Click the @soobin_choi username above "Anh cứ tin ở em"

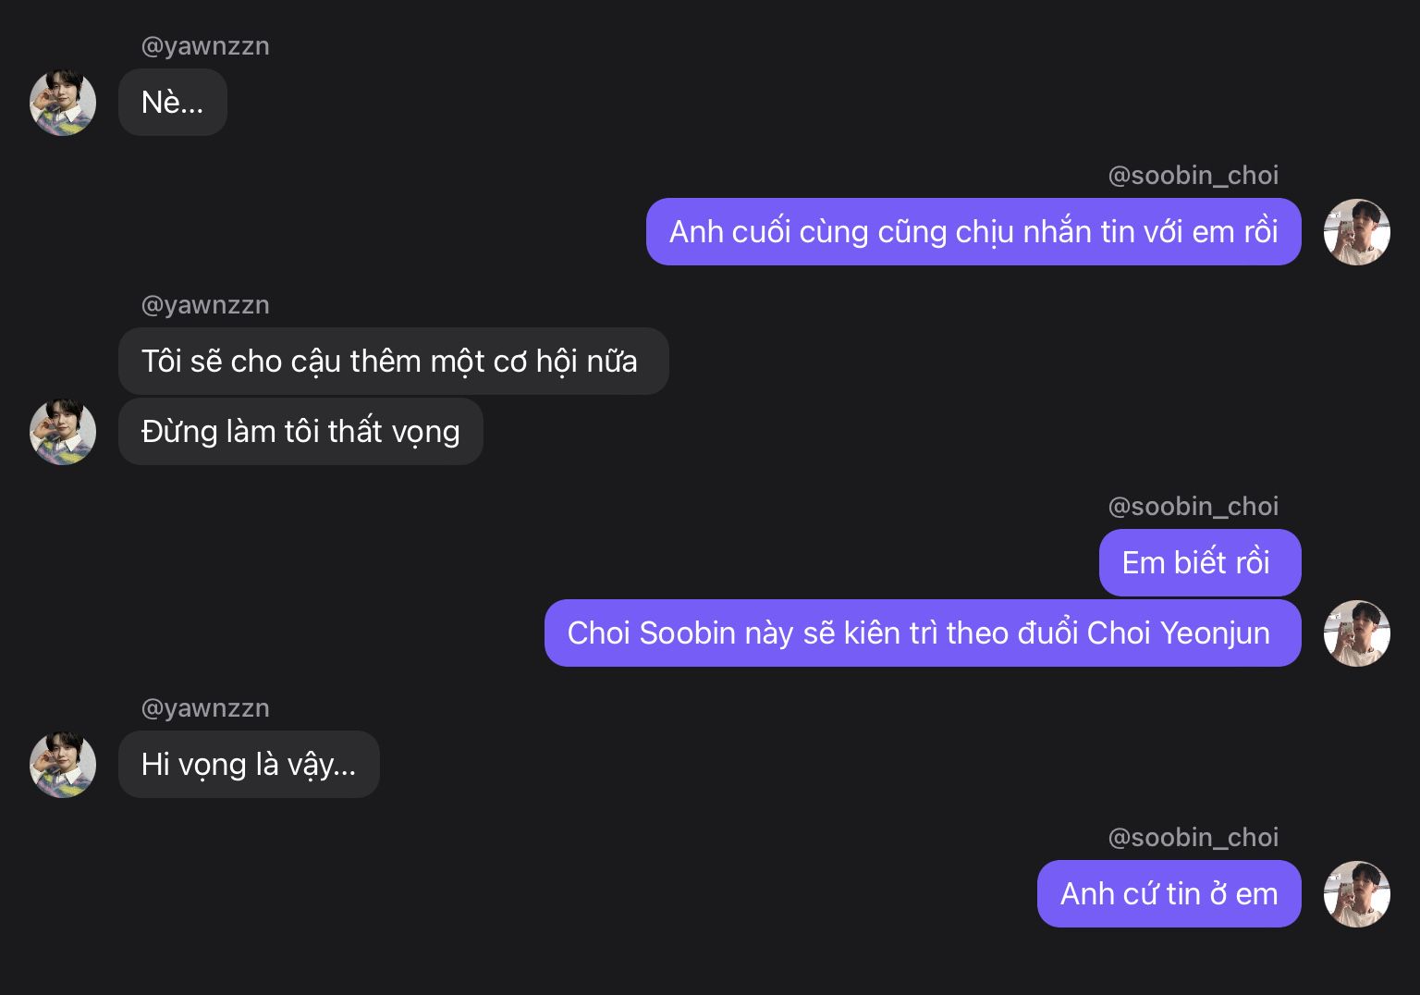tap(1193, 838)
